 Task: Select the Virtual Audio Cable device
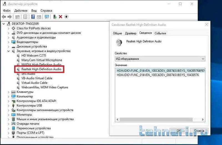pyautogui.click(x=34, y=83)
